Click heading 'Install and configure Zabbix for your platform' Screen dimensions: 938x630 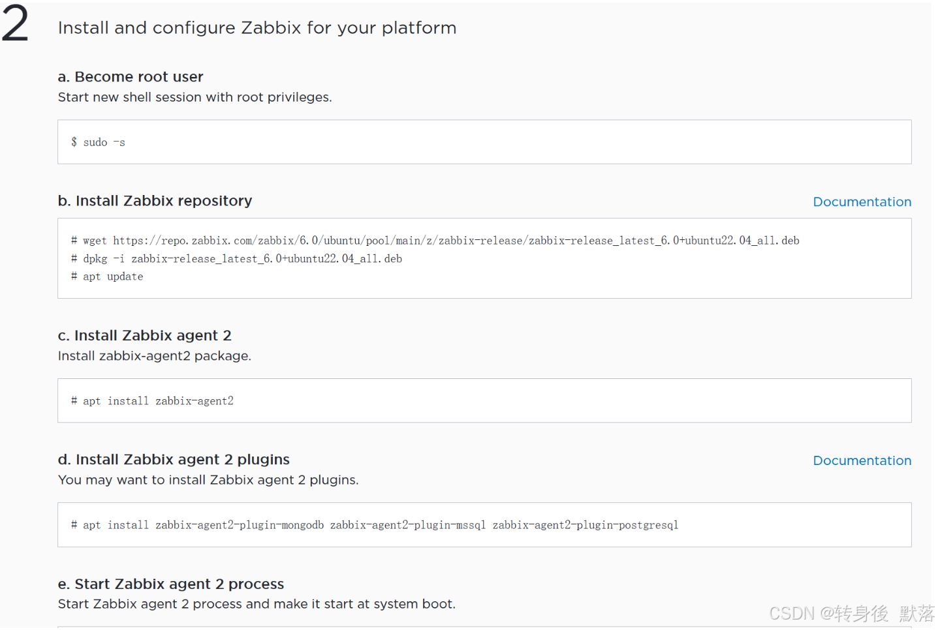pyautogui.click(x=257, y=28)
